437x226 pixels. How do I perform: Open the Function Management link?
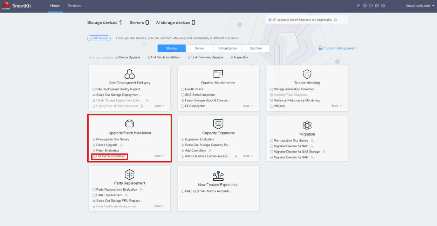[337, 48]
